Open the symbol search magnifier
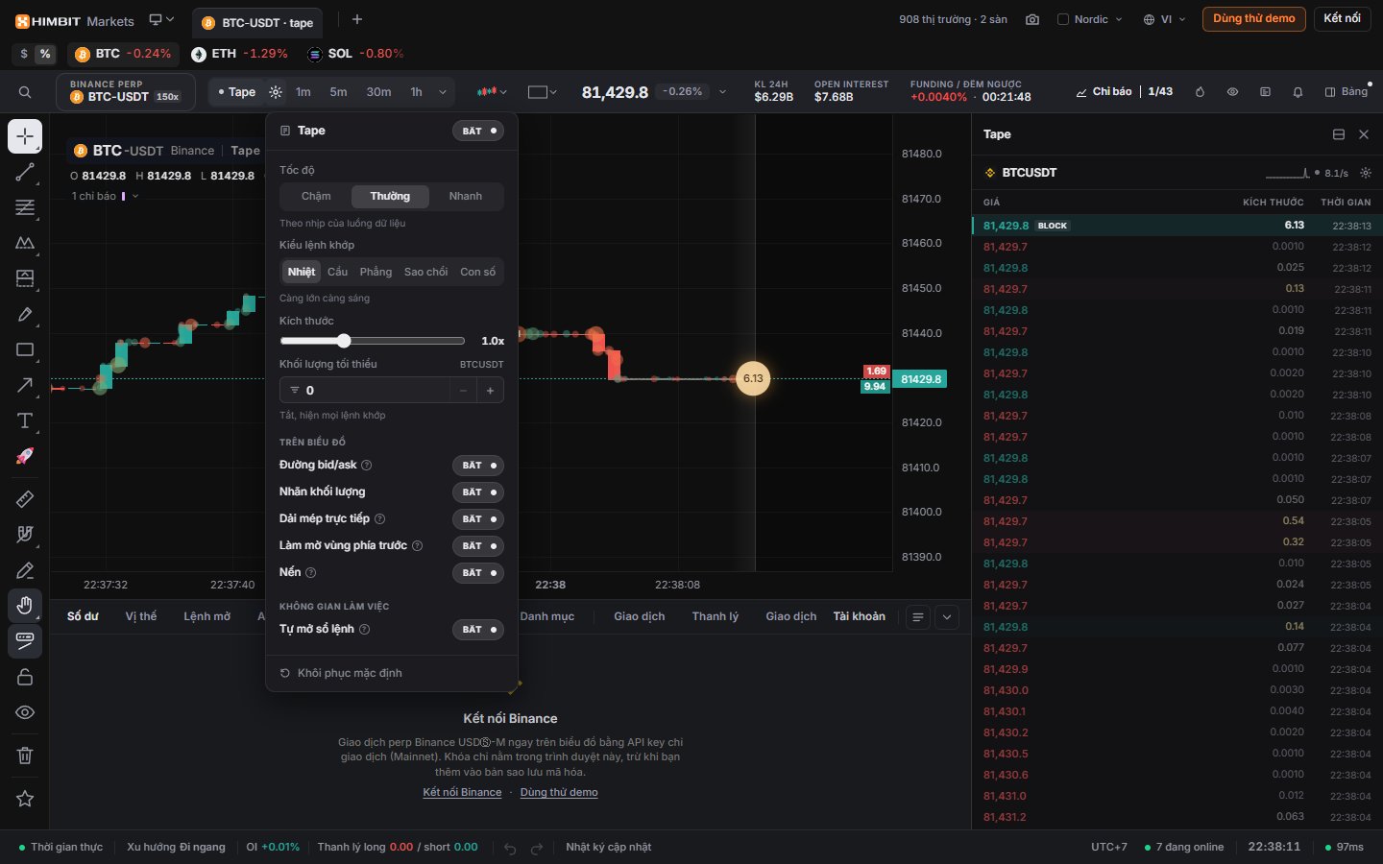 (25, 92)
